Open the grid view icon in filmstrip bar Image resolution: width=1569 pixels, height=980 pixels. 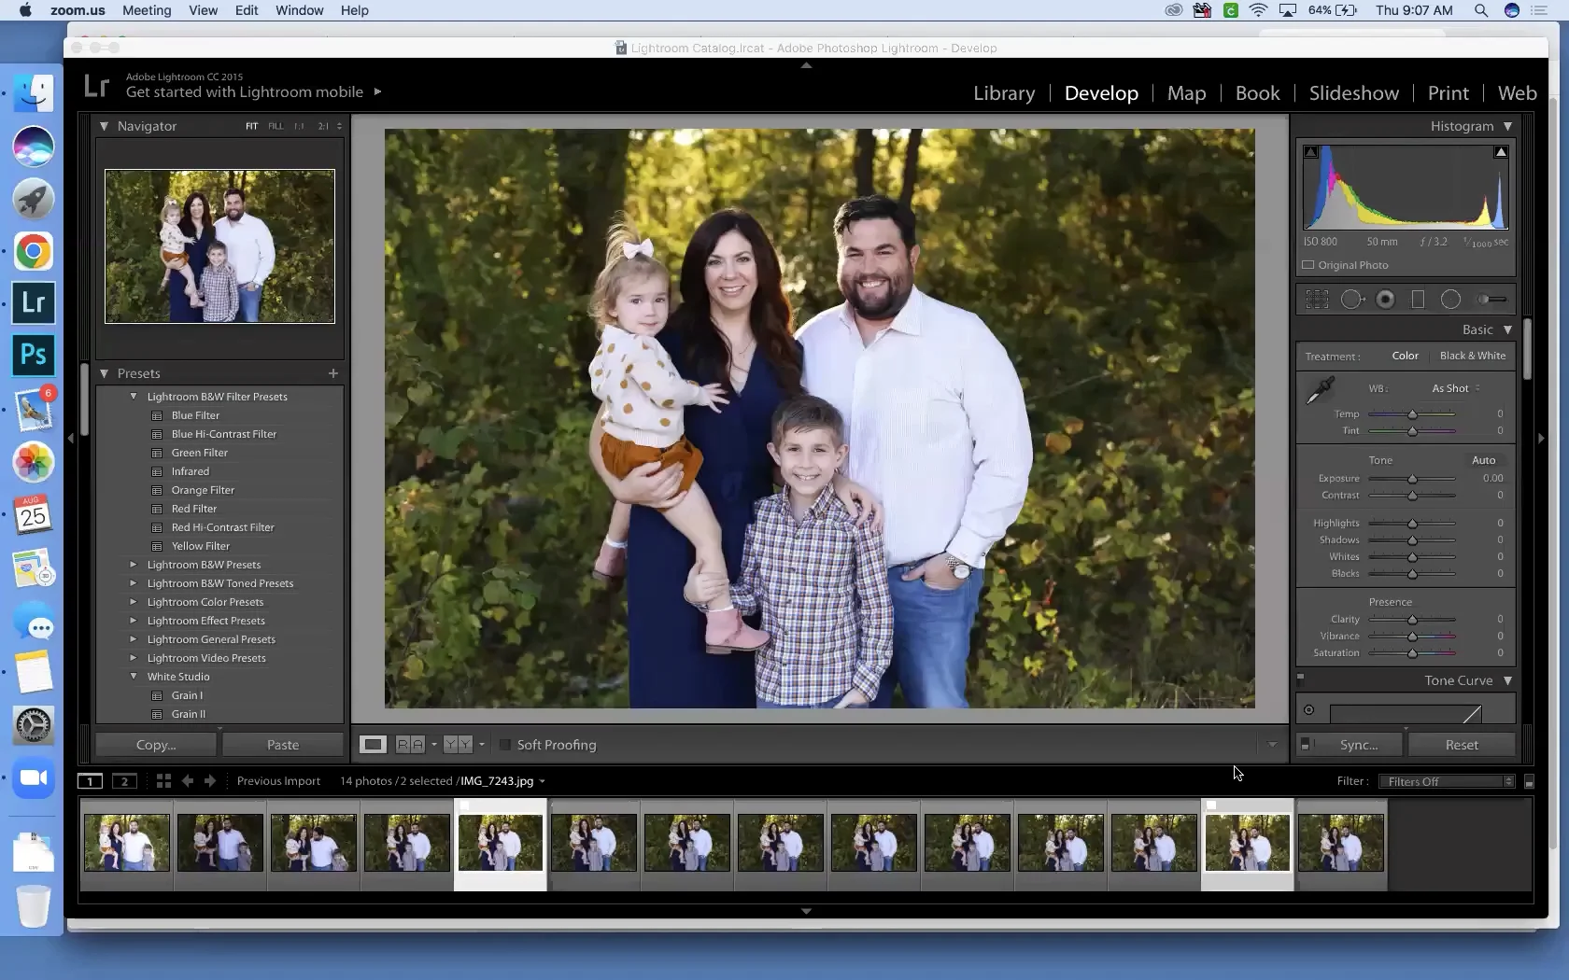click(x=163, y=781)
